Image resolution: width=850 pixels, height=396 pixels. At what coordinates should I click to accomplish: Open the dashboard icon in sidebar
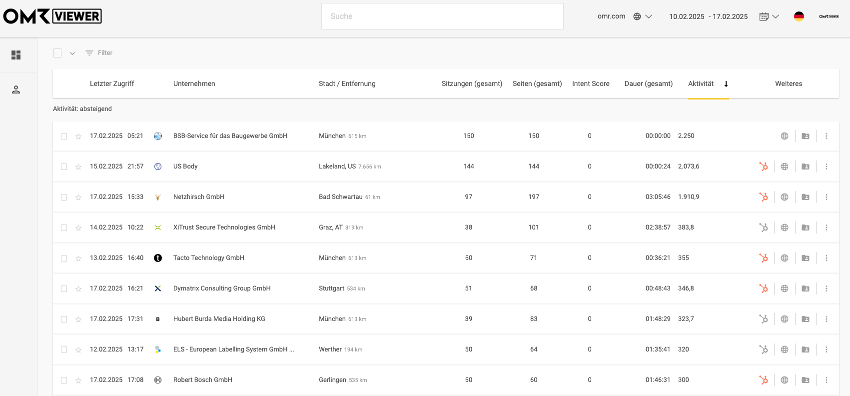coord(16,55)
